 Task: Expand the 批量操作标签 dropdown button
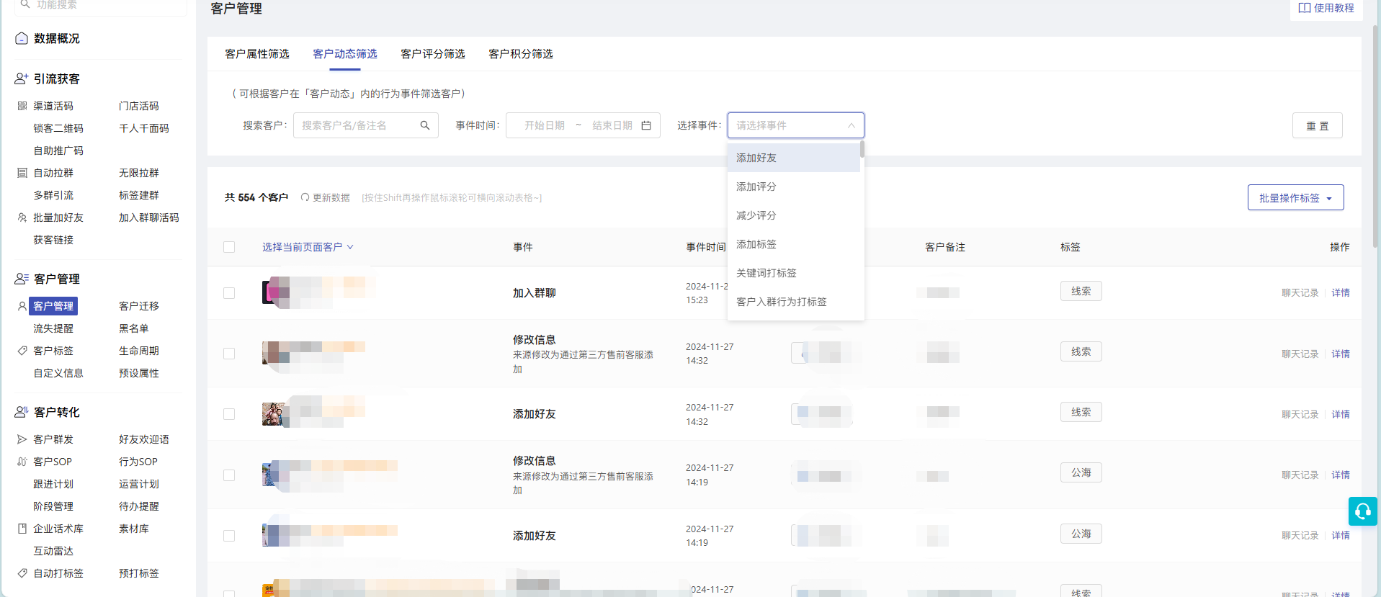click(x=1295, y=197)
